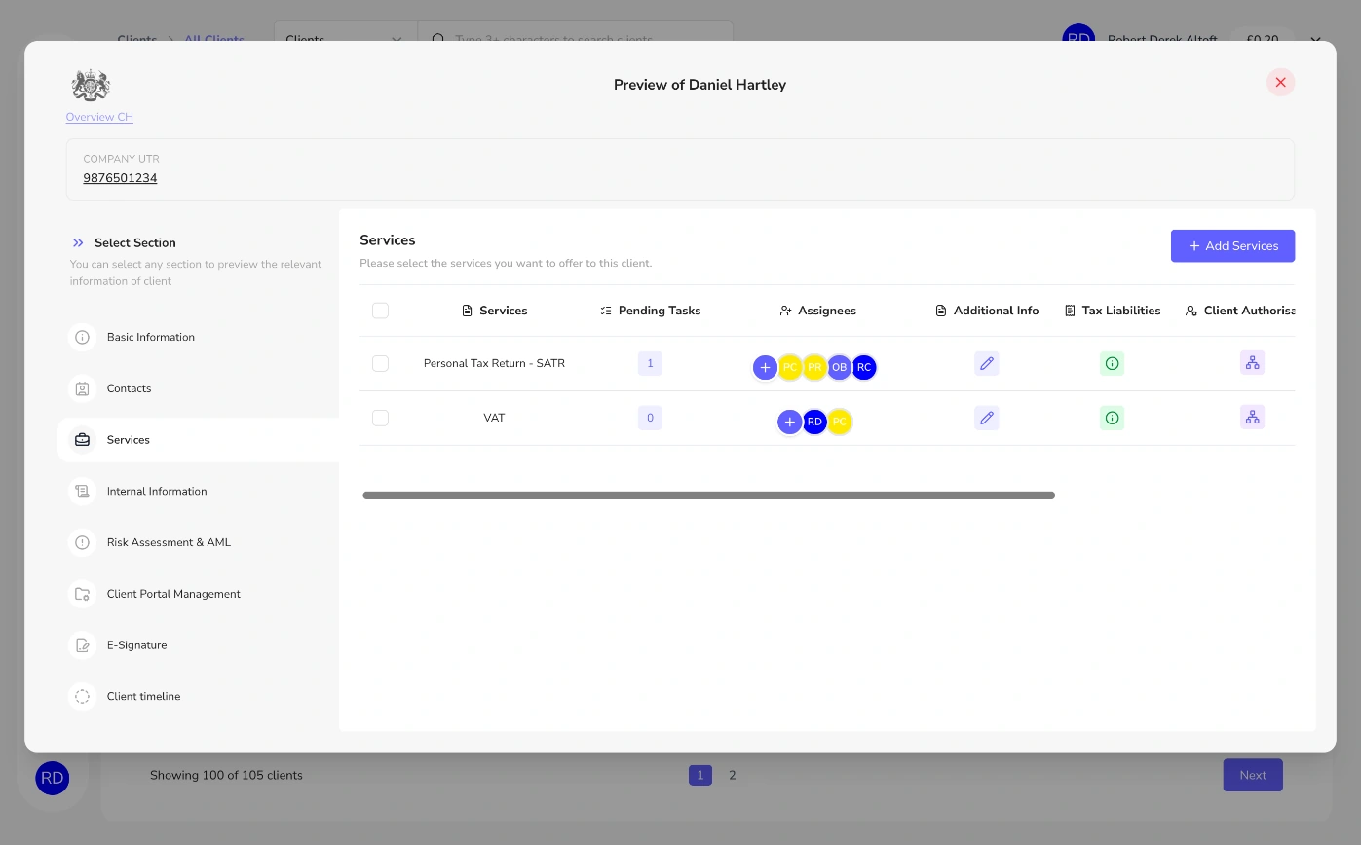Image resolution: width=1361 pixels, height=845 pixels.
Task: Collapse the Select Section double-chevron
Action: pos(78,243)
